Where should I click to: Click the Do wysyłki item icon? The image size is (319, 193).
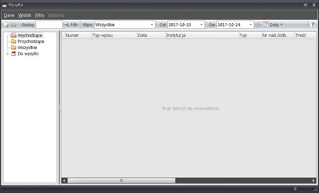pyautogui.click(x=14, y=54)
